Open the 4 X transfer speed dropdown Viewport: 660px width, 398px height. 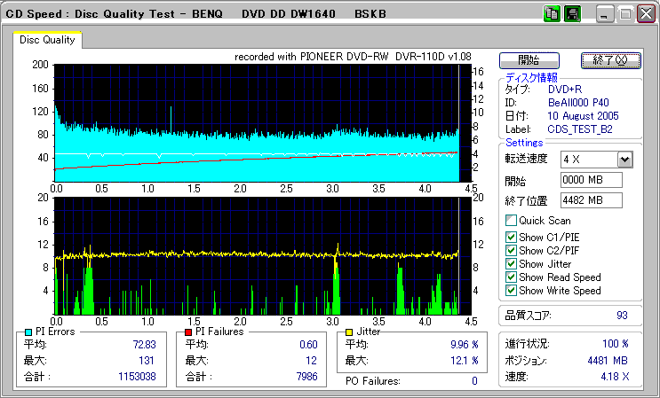[x=624, y=160]
